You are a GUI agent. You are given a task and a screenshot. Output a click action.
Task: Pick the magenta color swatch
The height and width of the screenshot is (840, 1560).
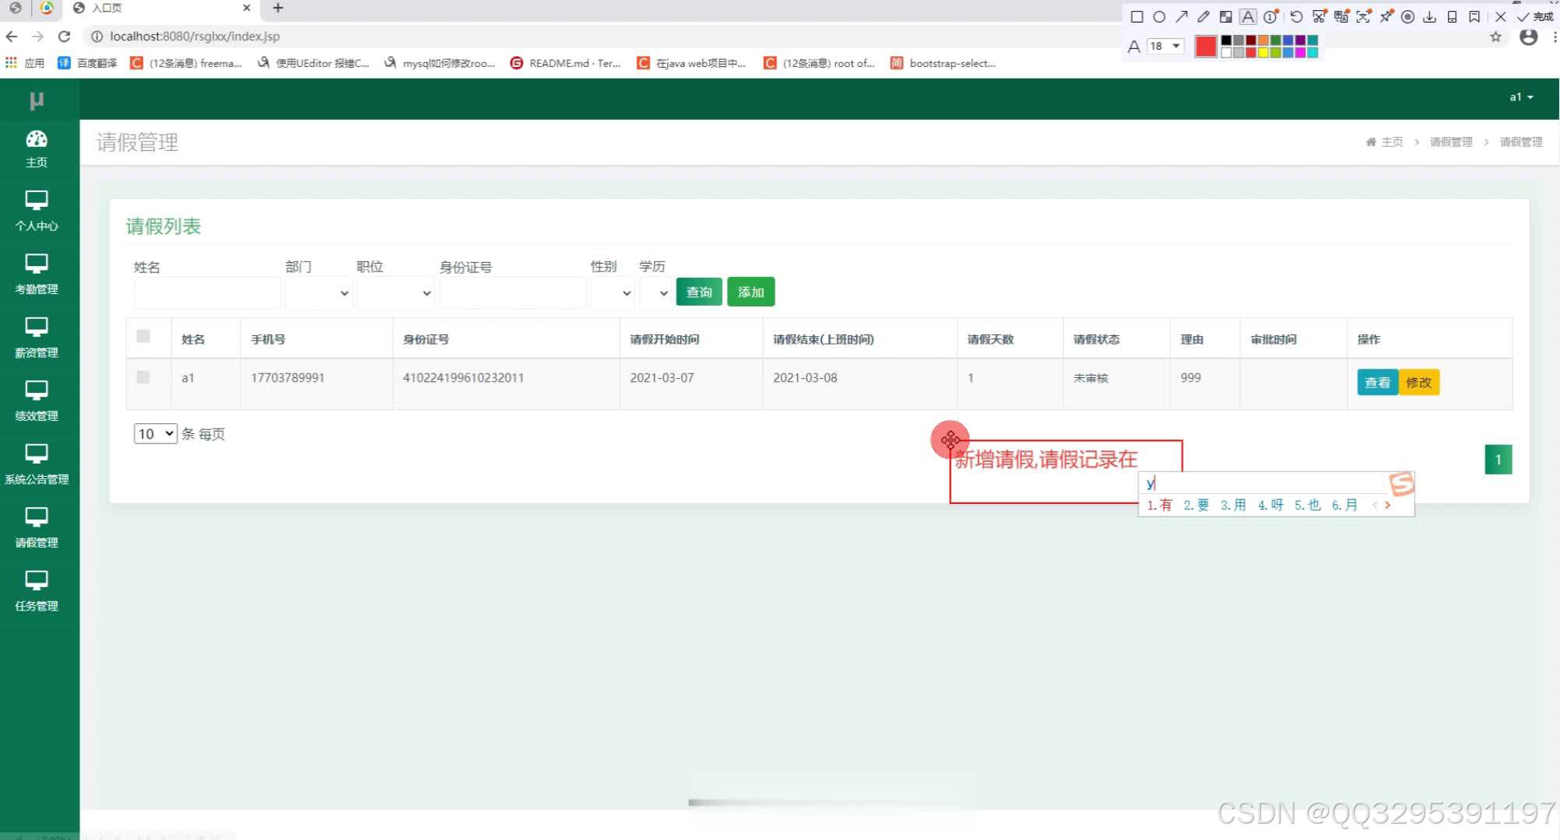(x=1300, y=52)
